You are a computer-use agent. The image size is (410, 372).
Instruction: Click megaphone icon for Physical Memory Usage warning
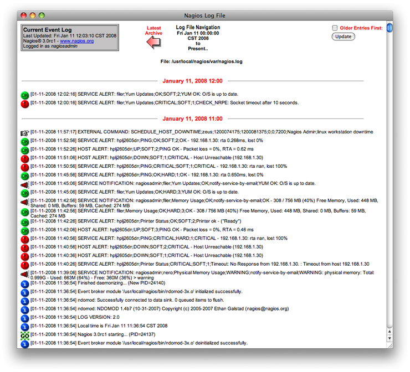pyautogui.click(x=25, y=274)
